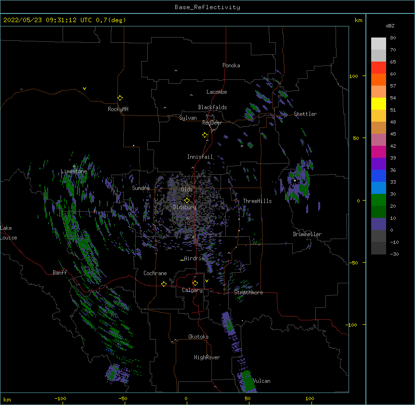Click the Limestone label

[x=74, y=171]
